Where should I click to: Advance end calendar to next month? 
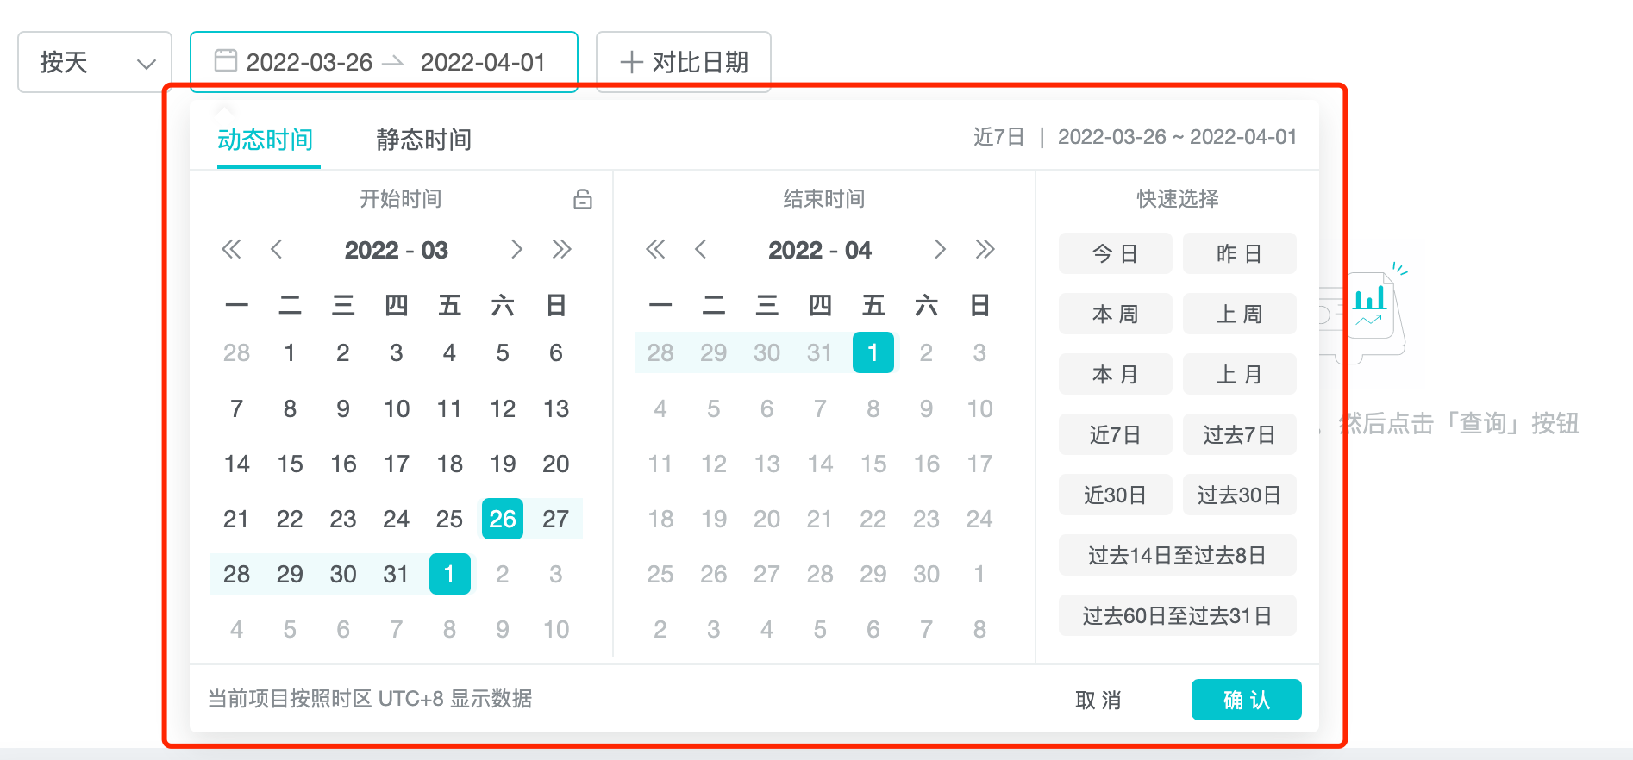point(940,250)
